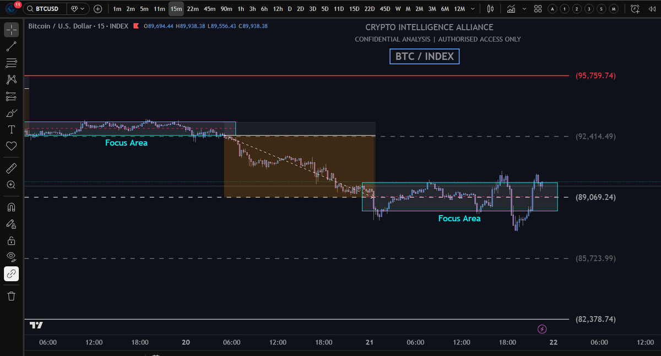Image resolution: width=661 pixels, height=356 pixels.
Task: Click the add symbol compare plus icon
Action: tap(97, 9)
